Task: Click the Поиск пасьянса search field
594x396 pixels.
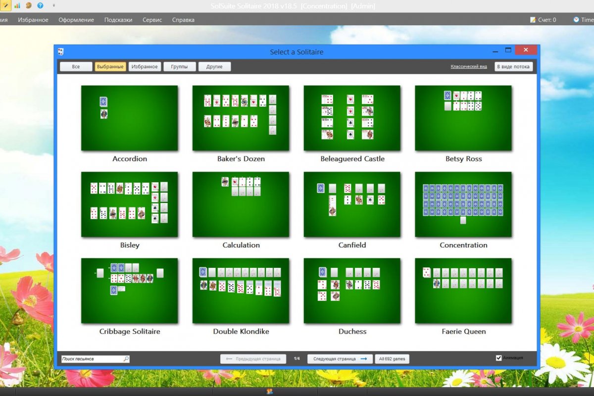Action: click(92, 359)
